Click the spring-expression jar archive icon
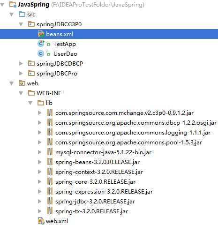218x225 pixels. [50, 191]
